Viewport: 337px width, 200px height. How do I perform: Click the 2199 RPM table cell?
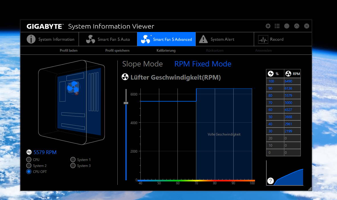click(x=292, y=131)
